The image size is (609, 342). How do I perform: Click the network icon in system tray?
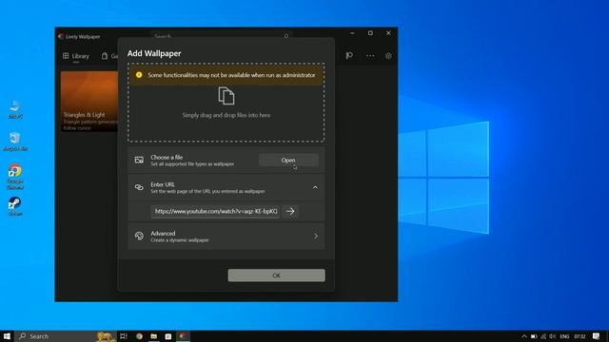pyautogui.click(x=543, y=336)
